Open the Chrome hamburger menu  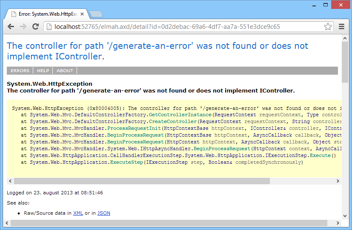coord(341,27)
